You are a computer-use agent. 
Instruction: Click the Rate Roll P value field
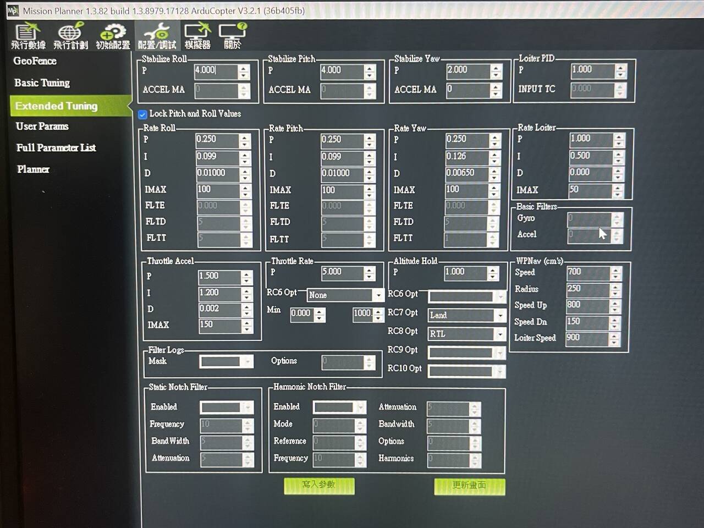coord(217,140)
